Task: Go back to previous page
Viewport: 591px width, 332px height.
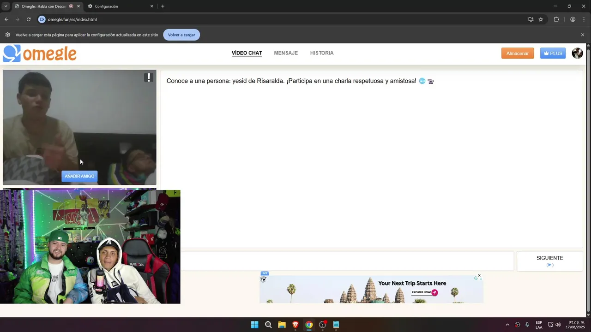Action: 6,19
